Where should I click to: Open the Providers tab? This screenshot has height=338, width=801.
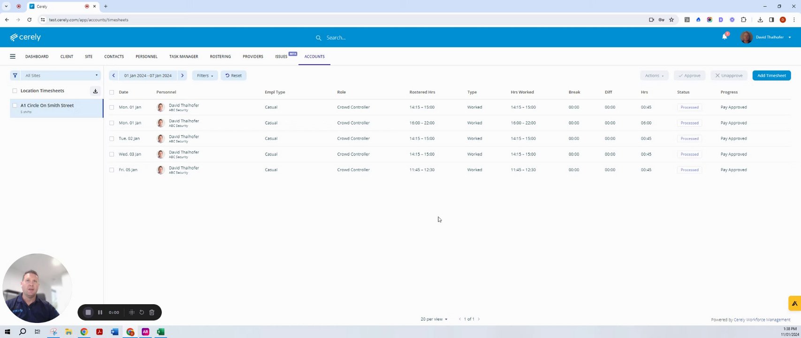253,57
